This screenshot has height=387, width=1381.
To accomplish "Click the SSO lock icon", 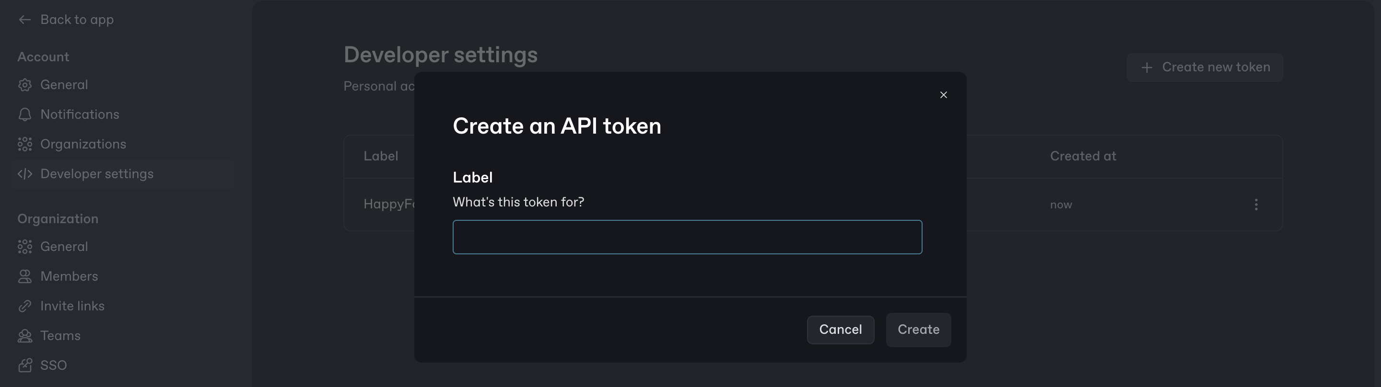I will click(x=24, y=365).
